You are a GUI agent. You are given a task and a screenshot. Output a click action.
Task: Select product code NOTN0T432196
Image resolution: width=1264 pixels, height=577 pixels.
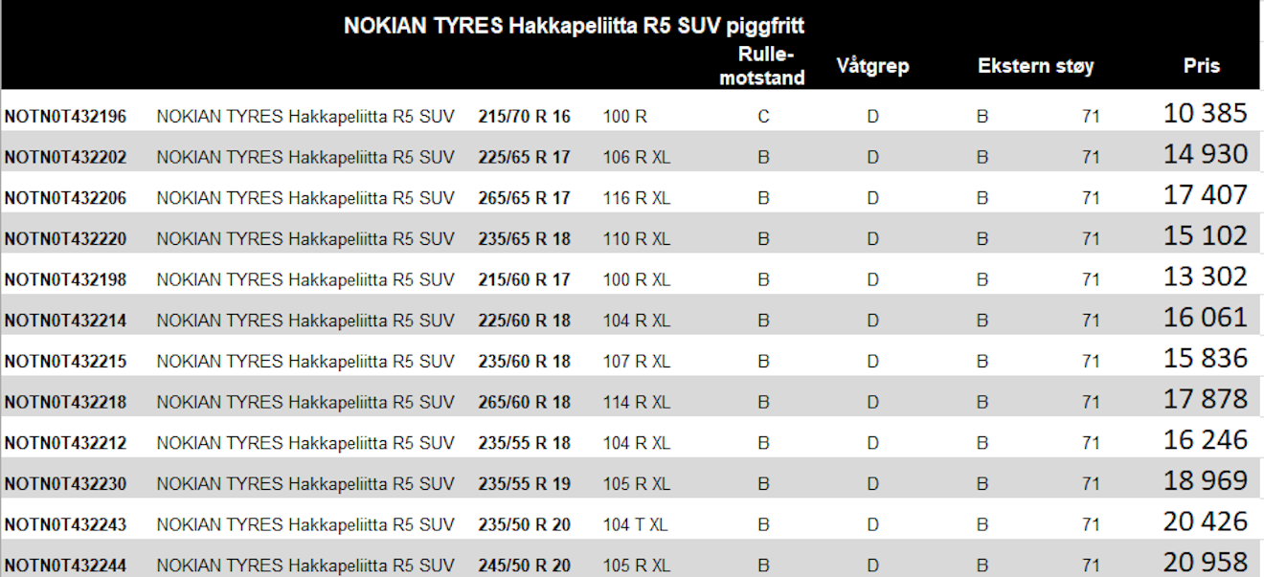[65, 117]
